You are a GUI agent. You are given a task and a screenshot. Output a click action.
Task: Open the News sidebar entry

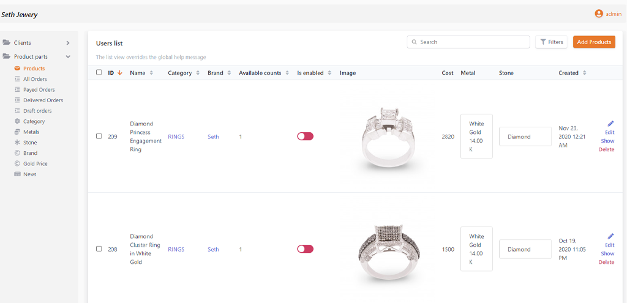click(29, 174)
